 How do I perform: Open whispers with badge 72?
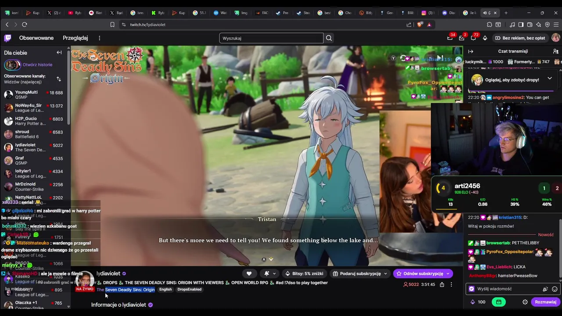tap(473, 38)
